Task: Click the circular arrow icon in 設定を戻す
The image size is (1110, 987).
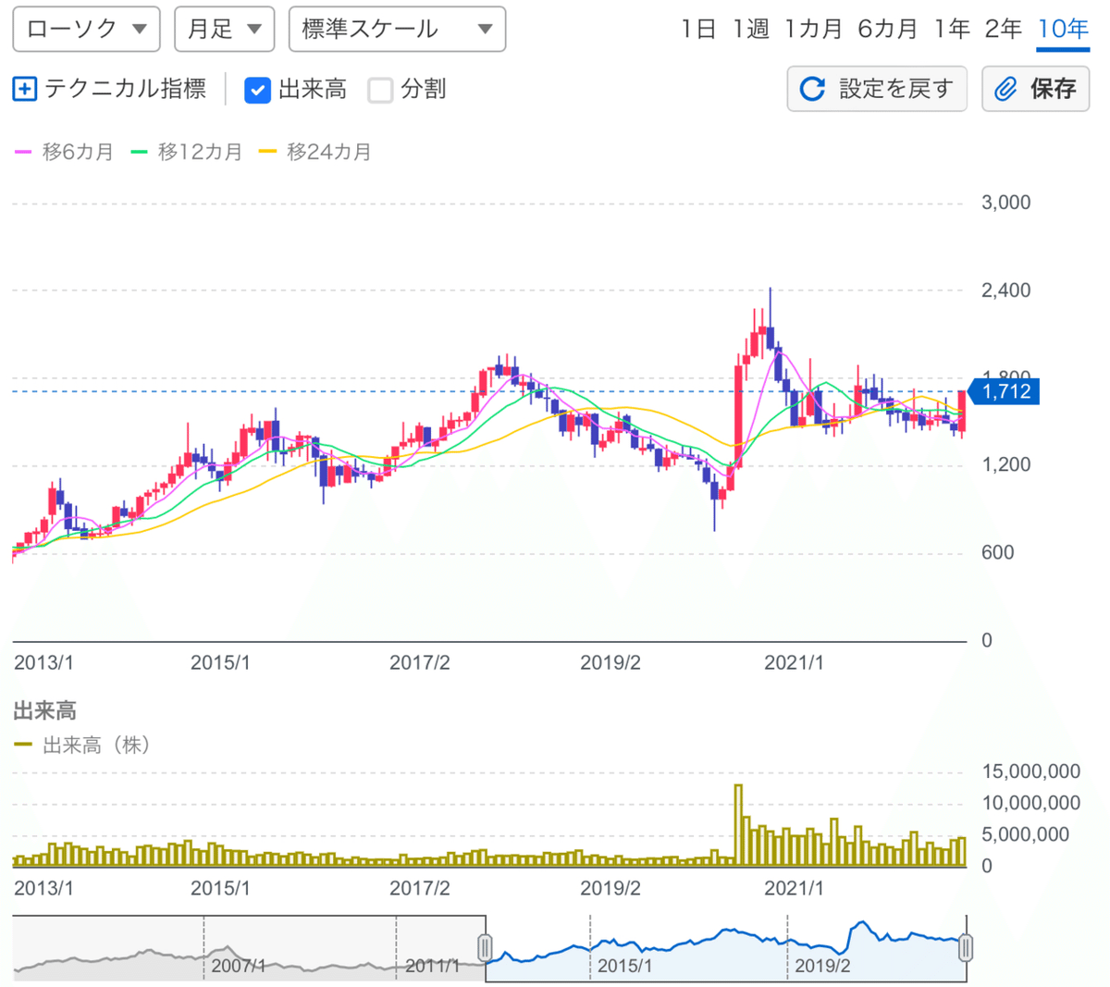Action: tap(812, 89)
